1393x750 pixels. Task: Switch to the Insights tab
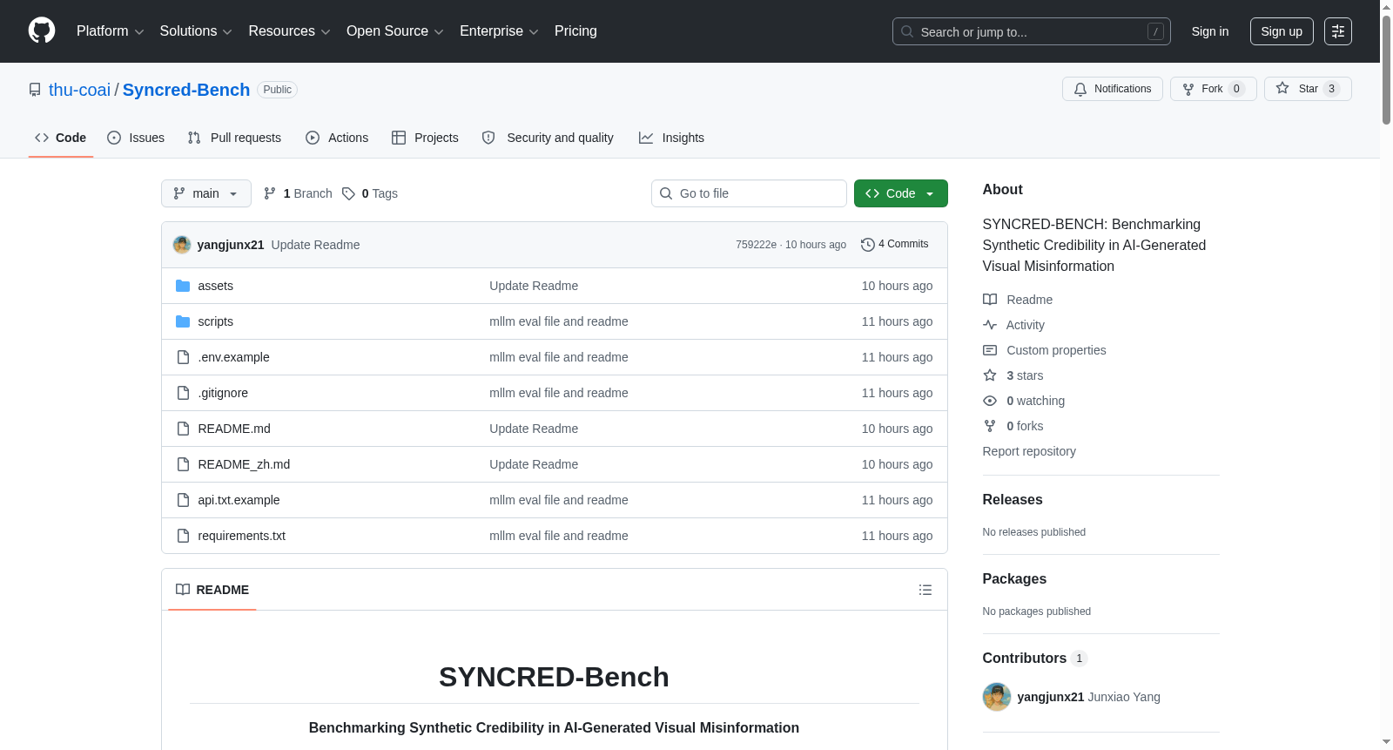[x=671, y=138]
